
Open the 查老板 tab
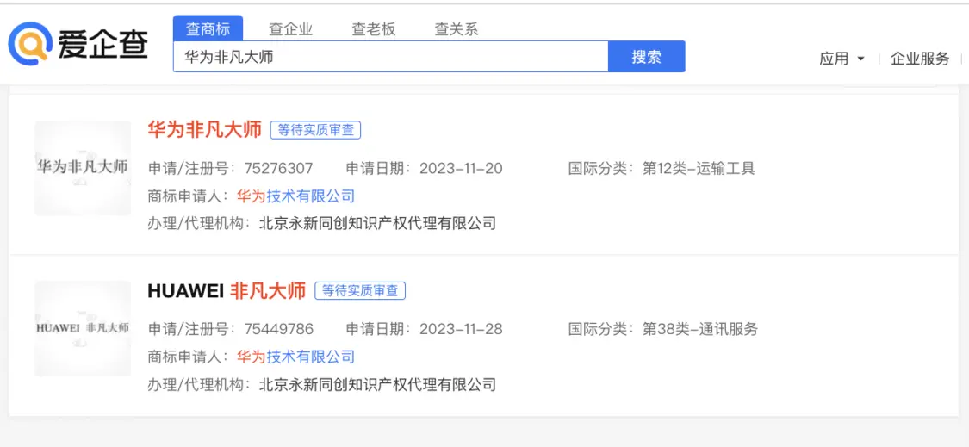(373, 29)
